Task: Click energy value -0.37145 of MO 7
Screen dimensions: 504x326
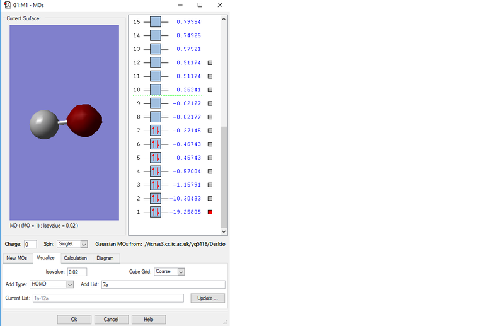Action: (186, 131)
